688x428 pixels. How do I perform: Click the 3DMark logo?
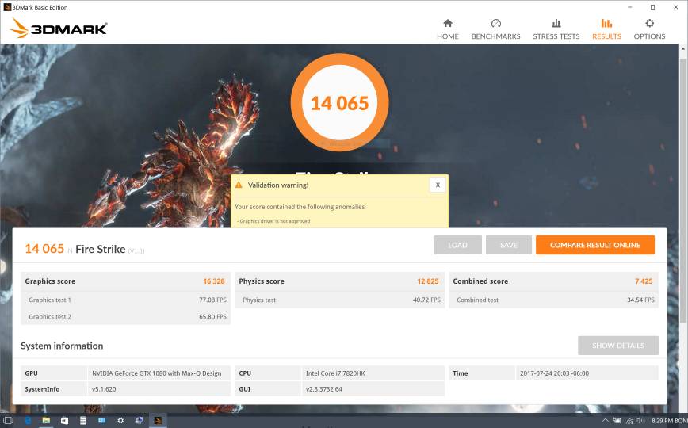(x=59, y=28)
